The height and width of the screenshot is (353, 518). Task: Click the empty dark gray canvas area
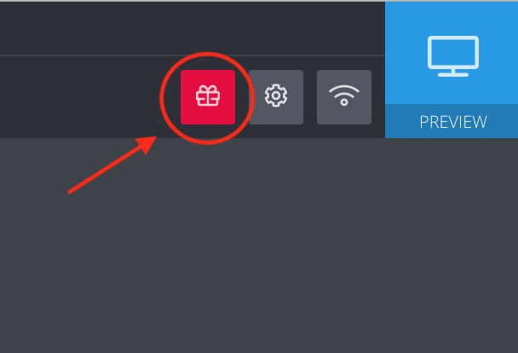pos(259,246)
